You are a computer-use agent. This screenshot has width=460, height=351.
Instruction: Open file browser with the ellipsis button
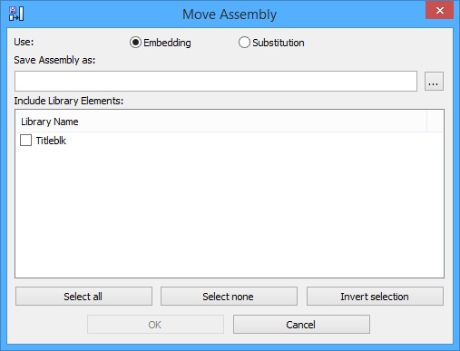(434, 81)
